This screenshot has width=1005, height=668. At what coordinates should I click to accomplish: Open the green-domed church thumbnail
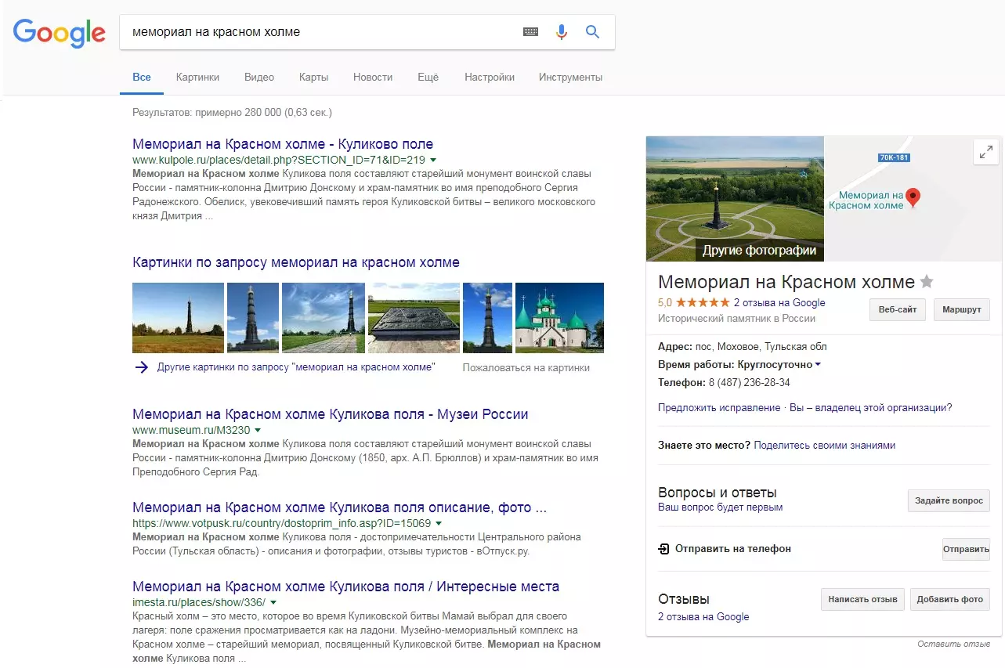(559, 318)
